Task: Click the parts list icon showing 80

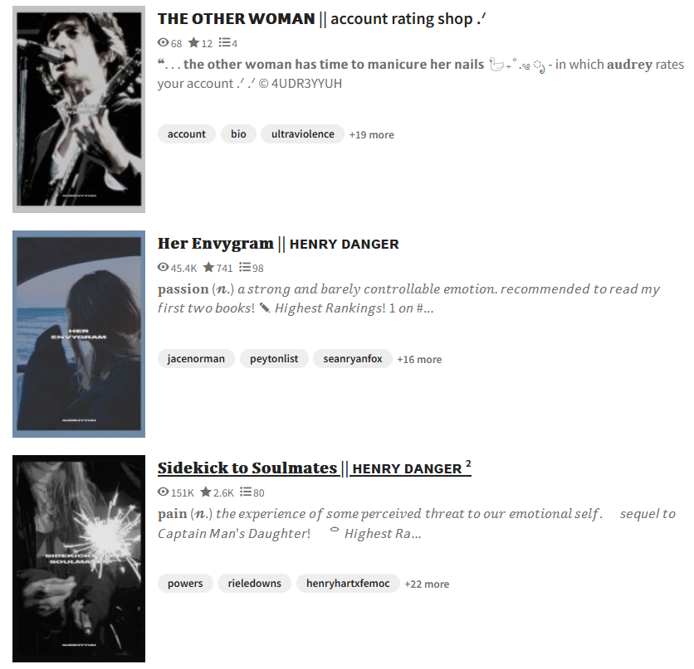Action: [x=246, y=492]
